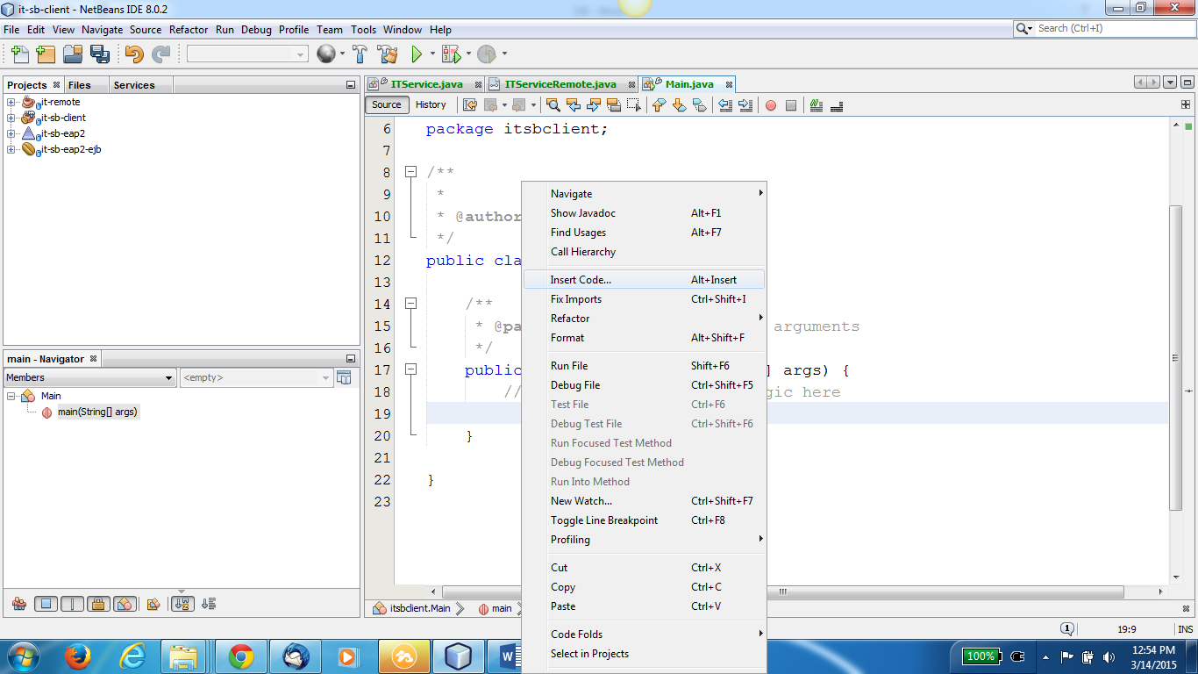Click the Build Project hammer icon
1198x674 pixels.
coord(360,54)
